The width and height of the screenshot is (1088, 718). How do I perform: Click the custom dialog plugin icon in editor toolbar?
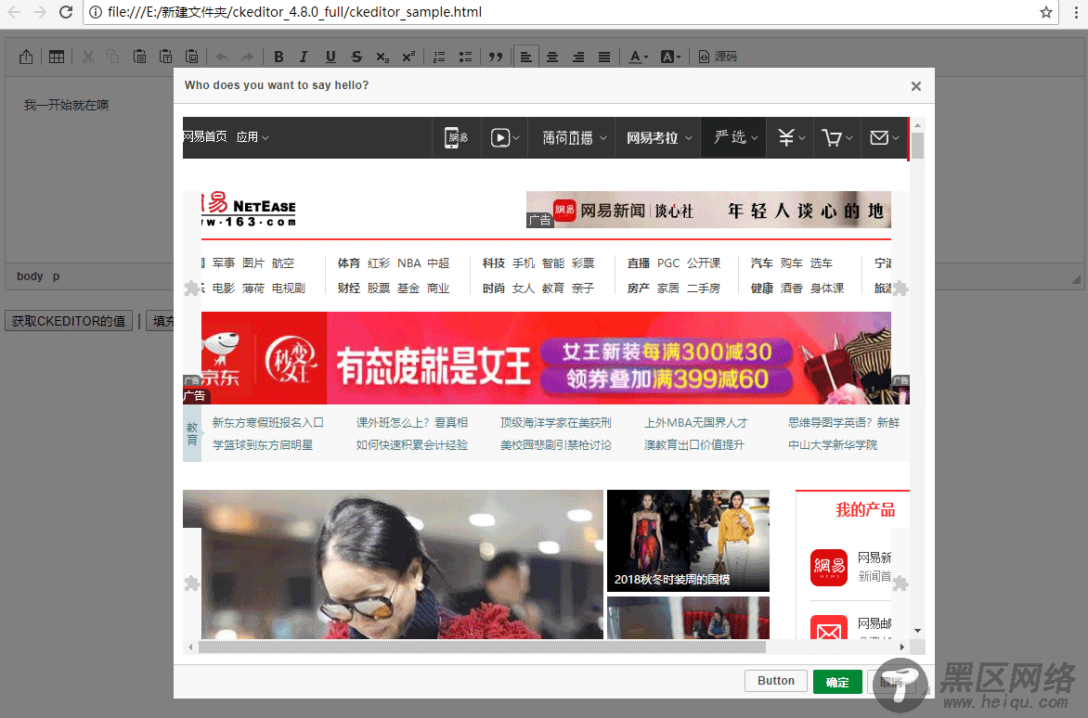[26, 57]
